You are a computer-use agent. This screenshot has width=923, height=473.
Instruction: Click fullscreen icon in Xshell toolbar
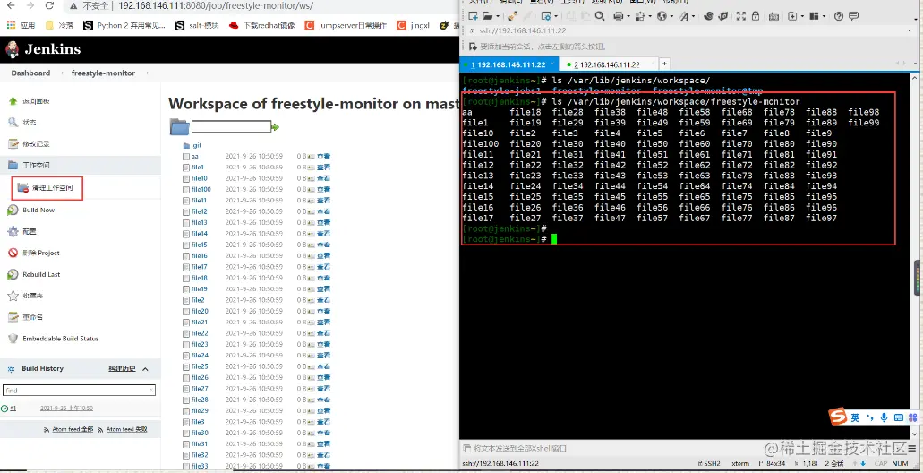pyautogui.click(x=740, y=16)
